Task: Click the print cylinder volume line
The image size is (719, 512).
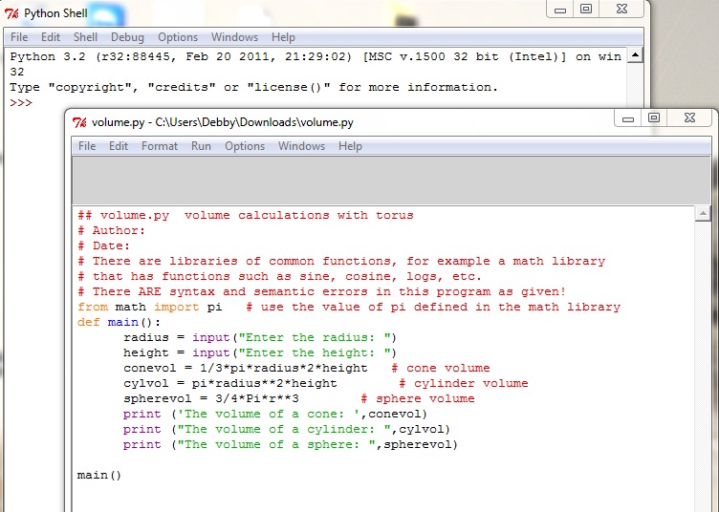Action: click(x=287, y=430)
